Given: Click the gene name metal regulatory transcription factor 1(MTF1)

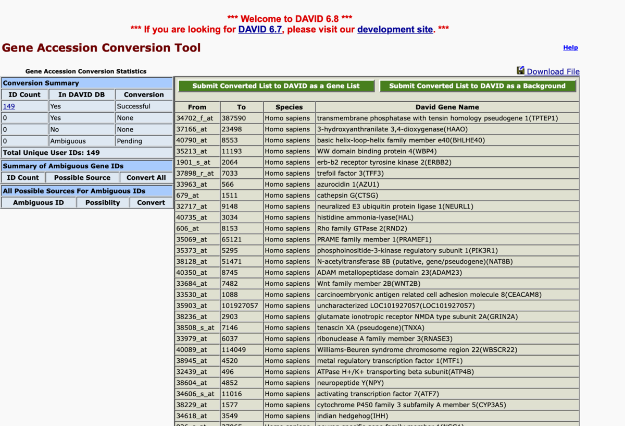Looking at the screenshot, I should [390, 361].
